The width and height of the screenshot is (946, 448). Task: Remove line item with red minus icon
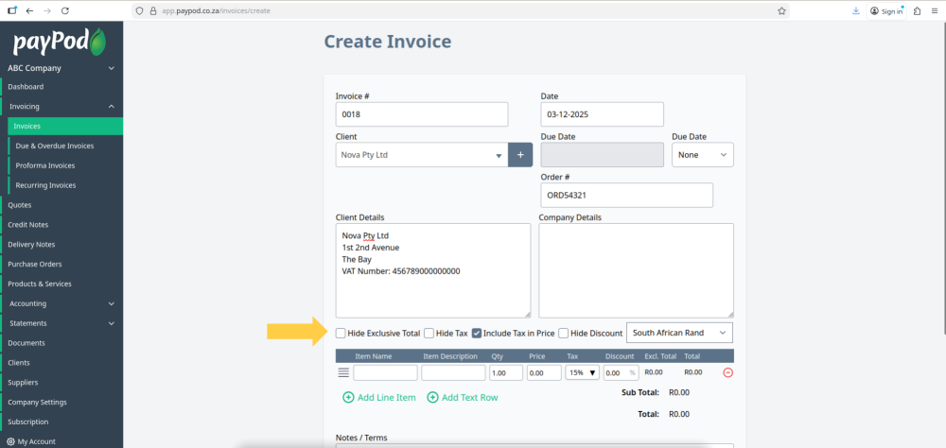coord(727,372)
